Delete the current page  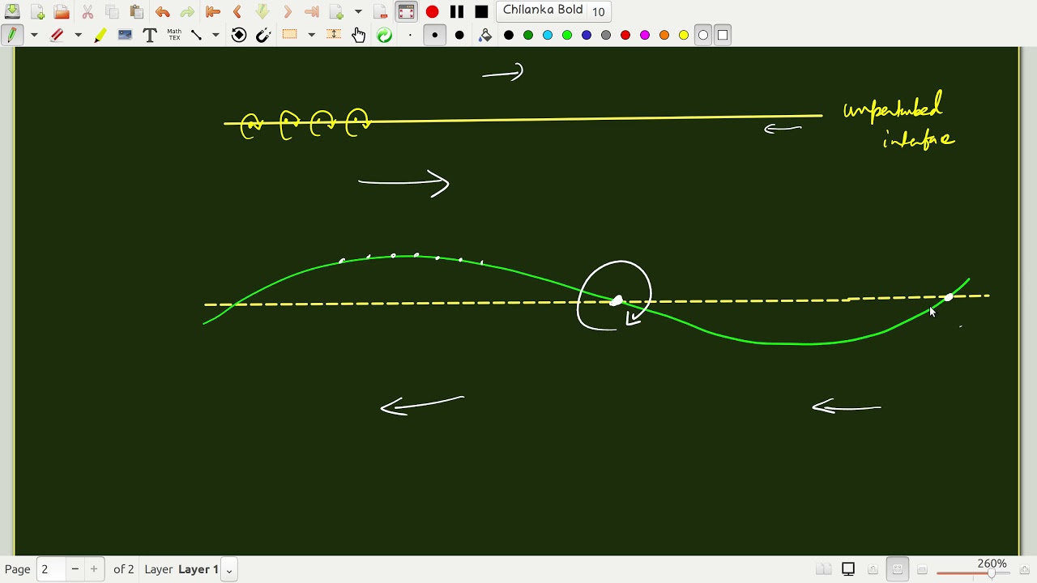pyautogui.click(x=381, y=11)
